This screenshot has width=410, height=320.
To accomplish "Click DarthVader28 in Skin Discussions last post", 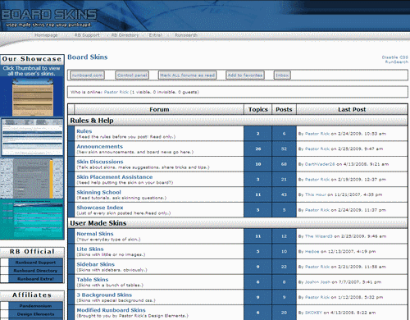I will coord(320,164).
